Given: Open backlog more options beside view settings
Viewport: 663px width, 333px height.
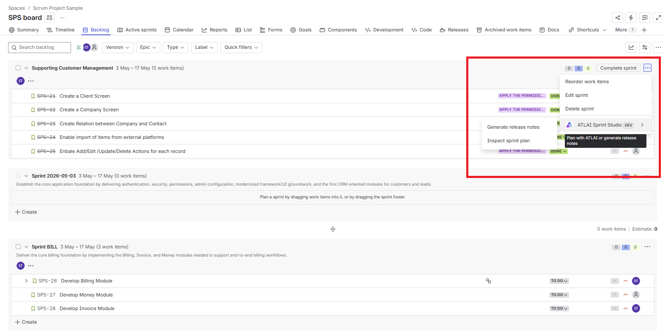Looking at the screenshot, I should (x=658, y=48).
